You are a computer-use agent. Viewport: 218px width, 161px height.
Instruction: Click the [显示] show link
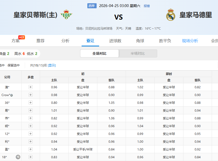[x=52, y=65]
